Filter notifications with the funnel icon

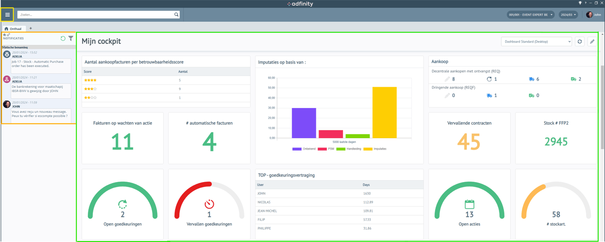71,38
